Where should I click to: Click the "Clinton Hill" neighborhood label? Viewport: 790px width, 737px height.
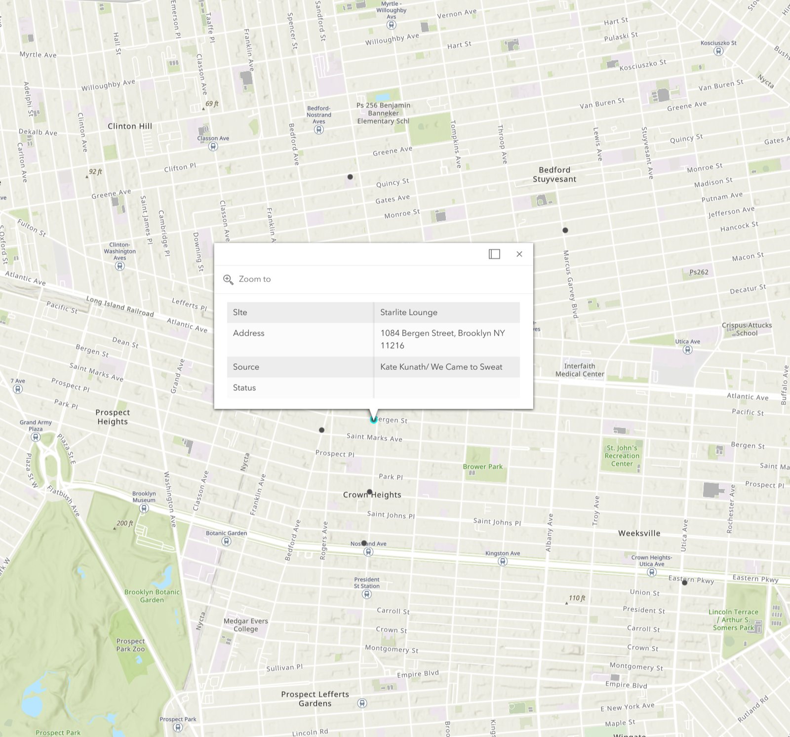[130, 126]
